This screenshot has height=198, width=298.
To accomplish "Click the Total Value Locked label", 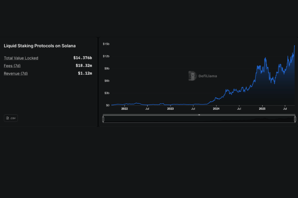I will (x=21, y=58).
